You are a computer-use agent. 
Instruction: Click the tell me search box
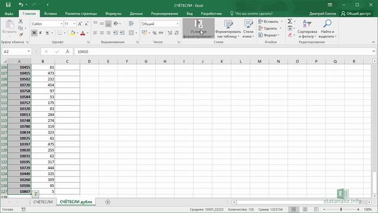[252, 14]
